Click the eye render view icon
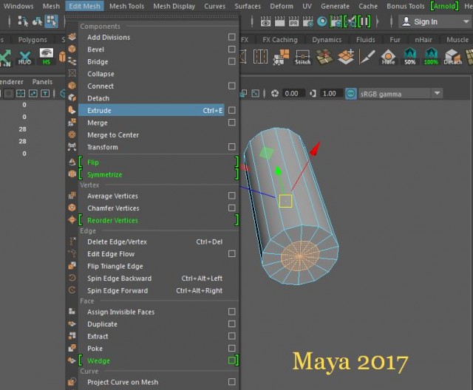Image resolution: width=473 pixels, height=390 pixels. (x=265, y=21)
